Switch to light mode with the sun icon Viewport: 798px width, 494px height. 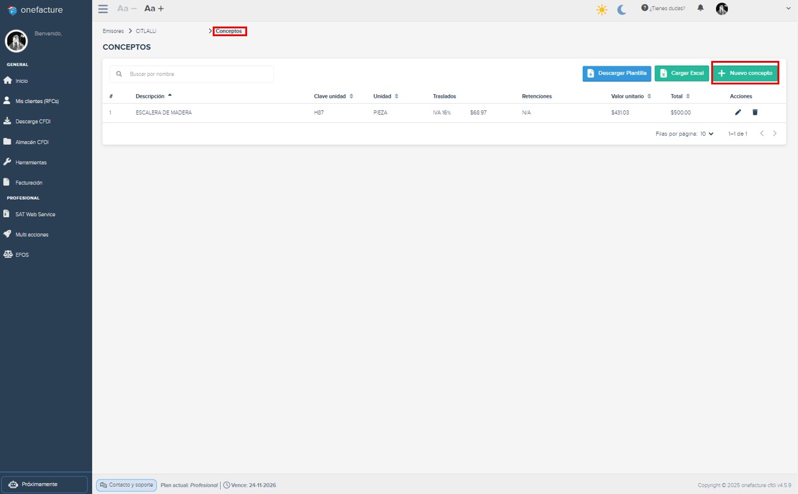pos(601,10)
